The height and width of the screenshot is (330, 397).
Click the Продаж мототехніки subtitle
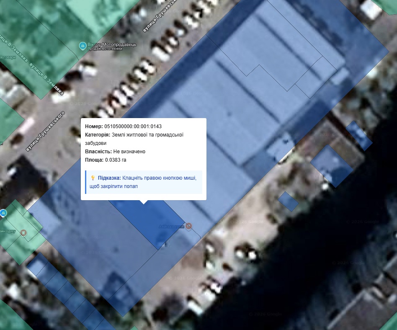106,49
